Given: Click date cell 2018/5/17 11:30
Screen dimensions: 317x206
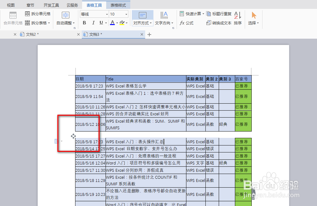Looking at the screenshot, I should pos(90,170).
